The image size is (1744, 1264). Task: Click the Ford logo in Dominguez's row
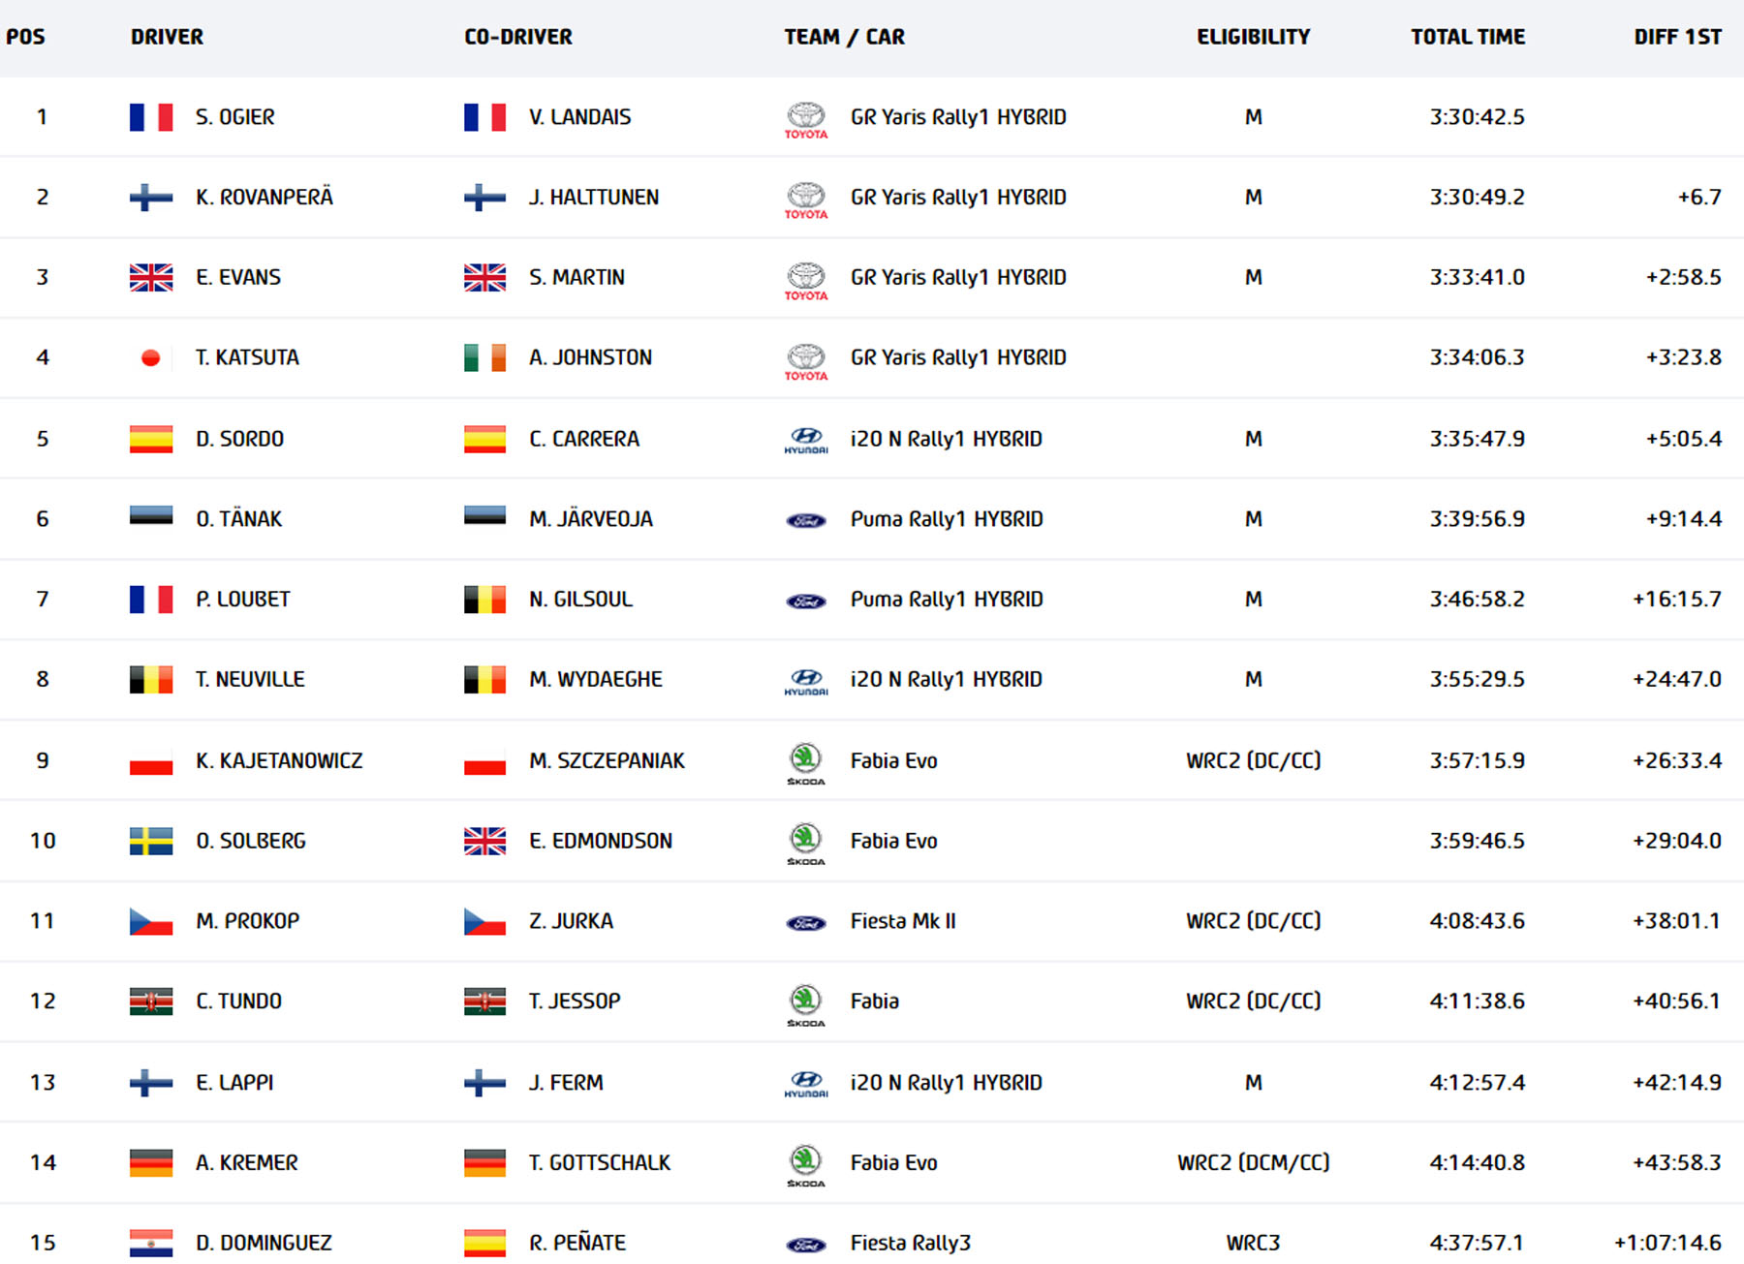805,1245
